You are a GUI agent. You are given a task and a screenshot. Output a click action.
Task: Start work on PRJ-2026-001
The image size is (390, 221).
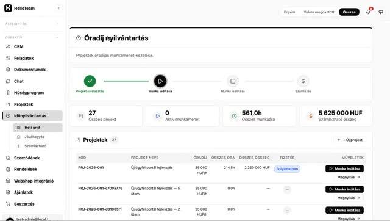click(344, 168)
